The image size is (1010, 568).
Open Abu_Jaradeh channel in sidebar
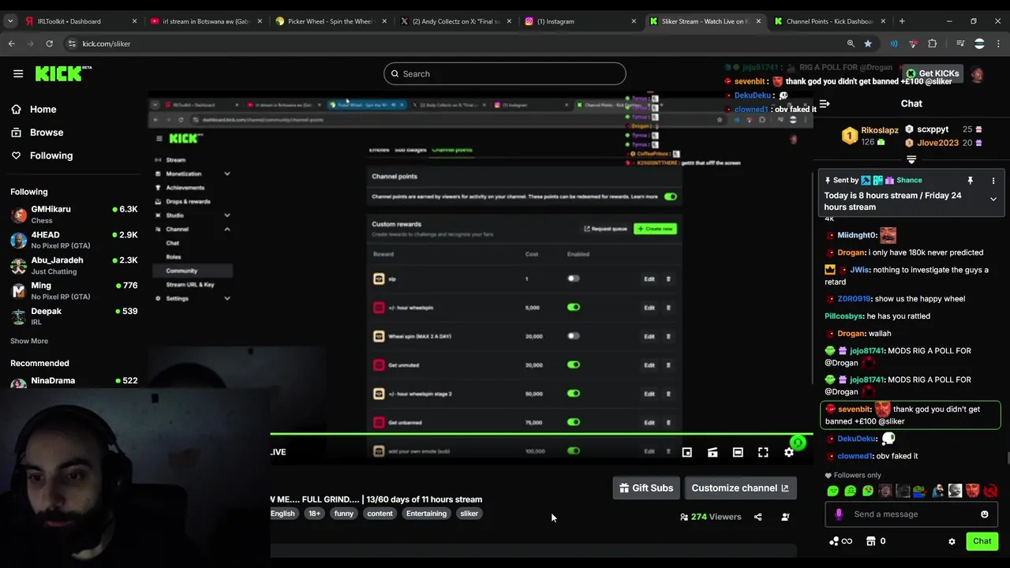(74, 265)
